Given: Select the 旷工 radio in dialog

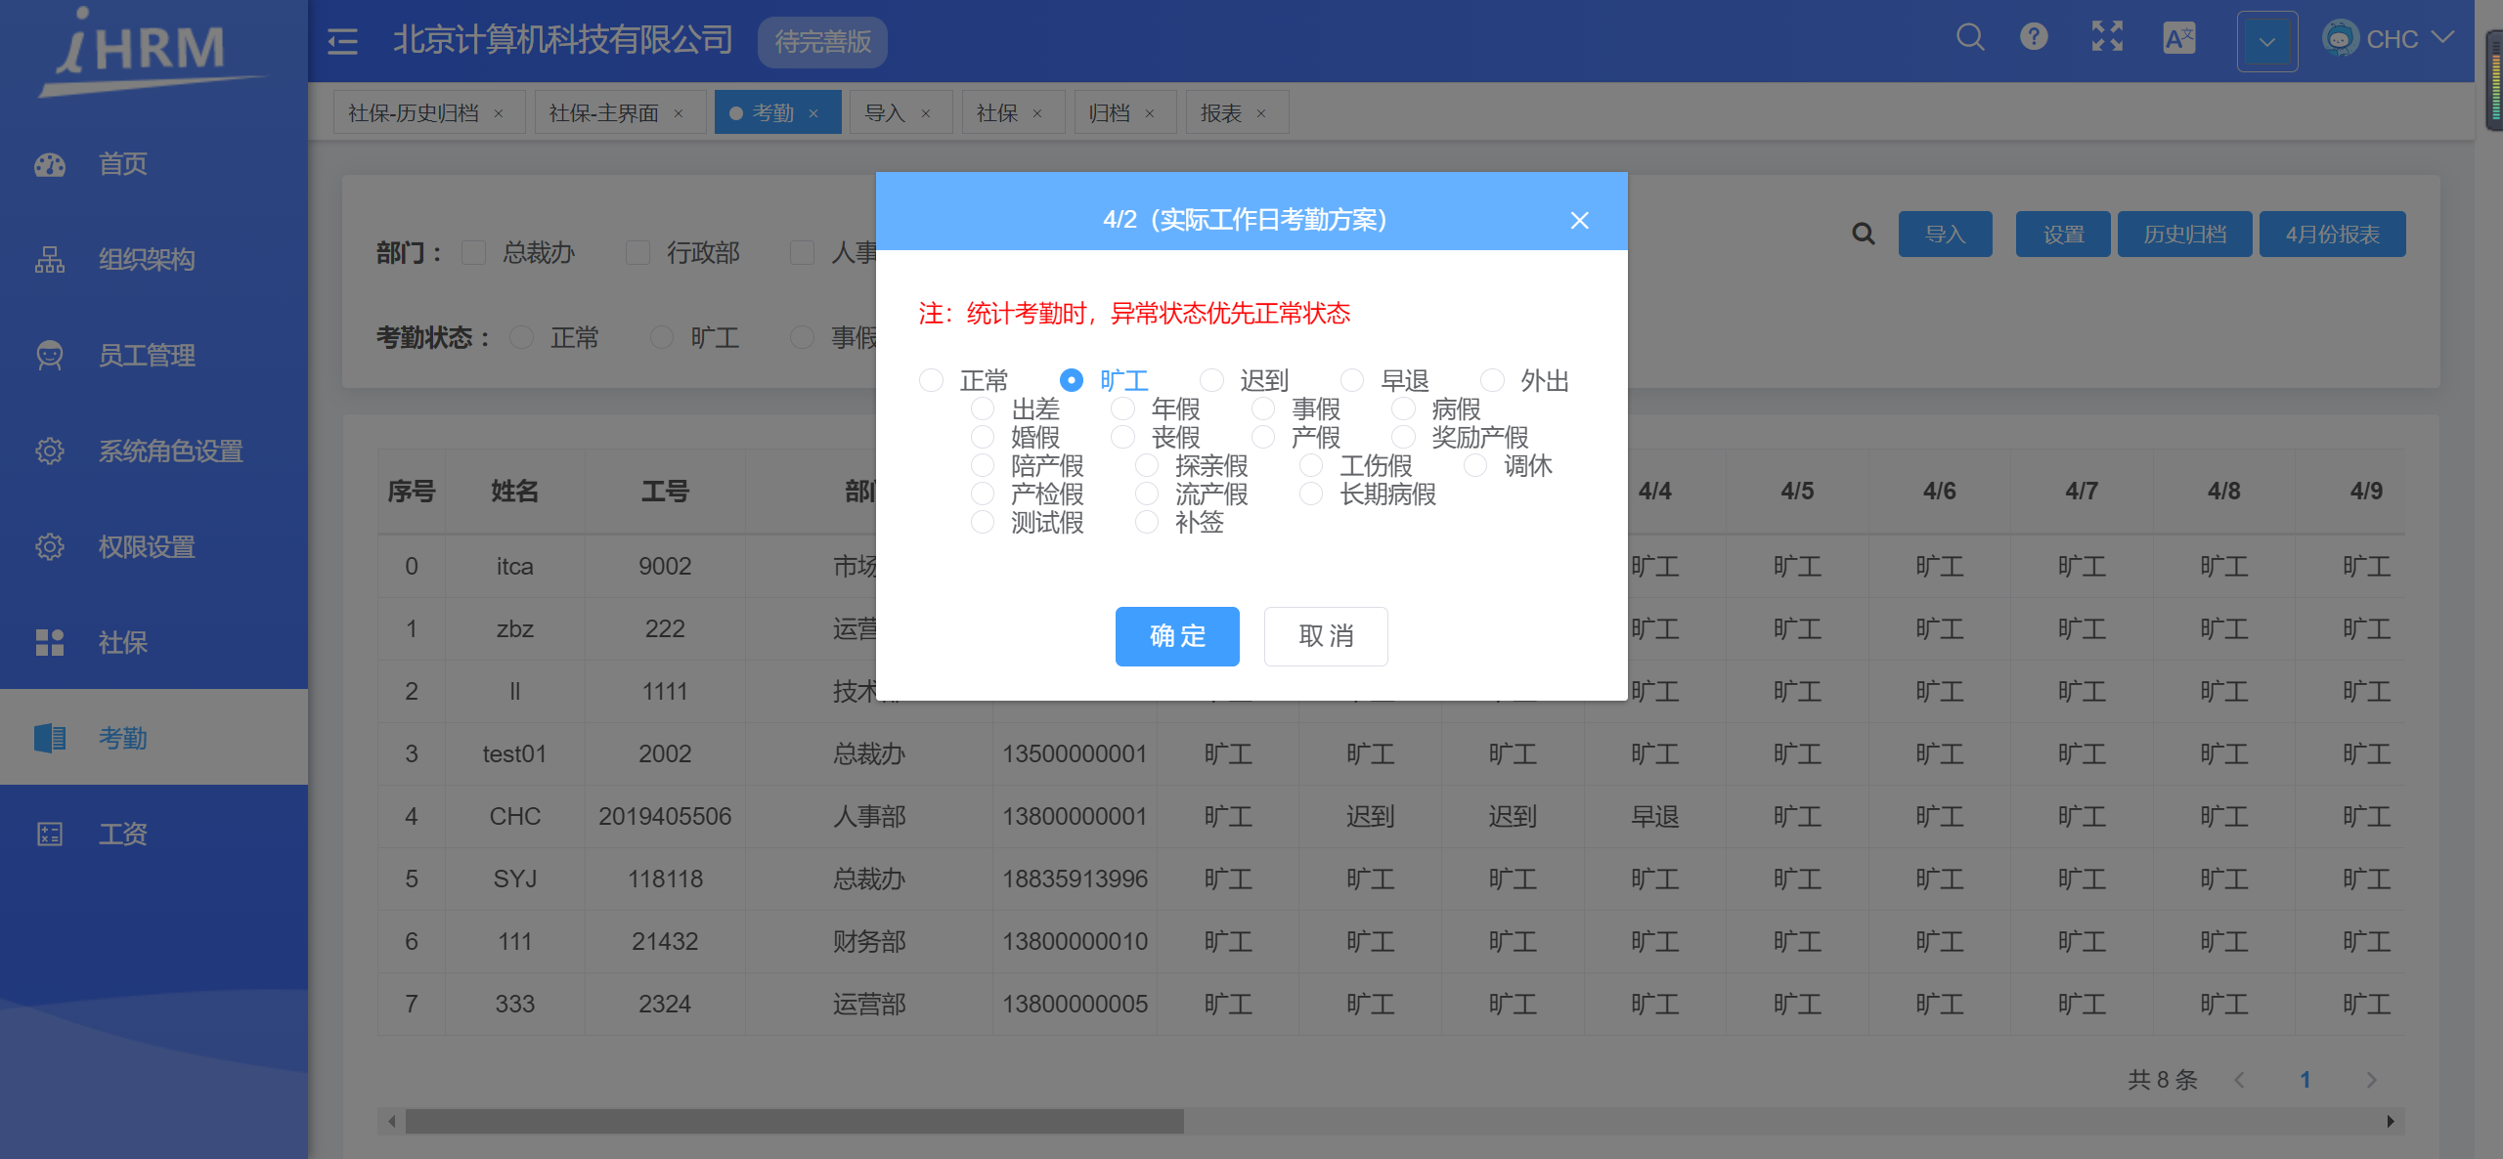Looking at the screenshot, I should point(1072,380).
